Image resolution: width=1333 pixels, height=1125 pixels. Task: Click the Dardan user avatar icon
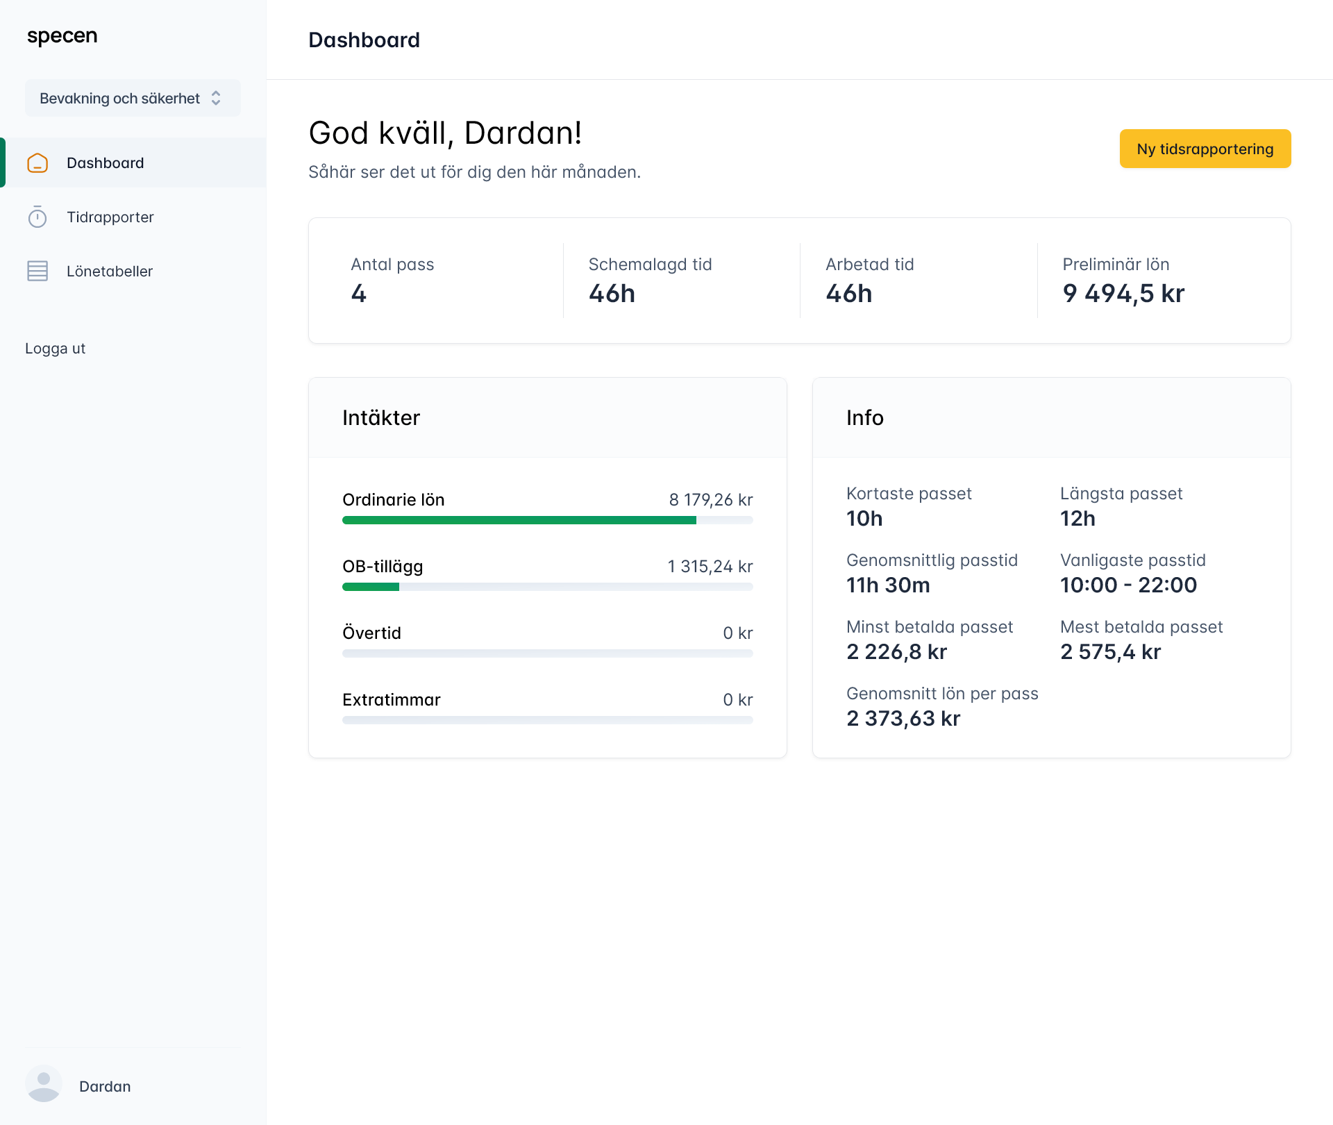tap(44, 1084)
